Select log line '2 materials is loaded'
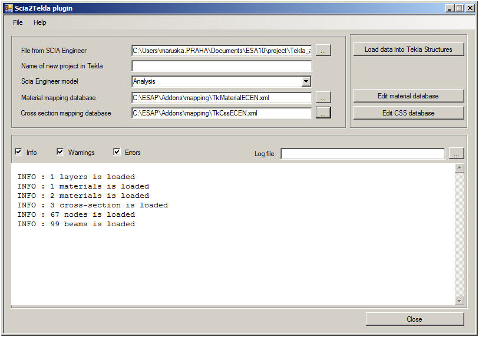The image size is (479, 337). coord(83,196)
